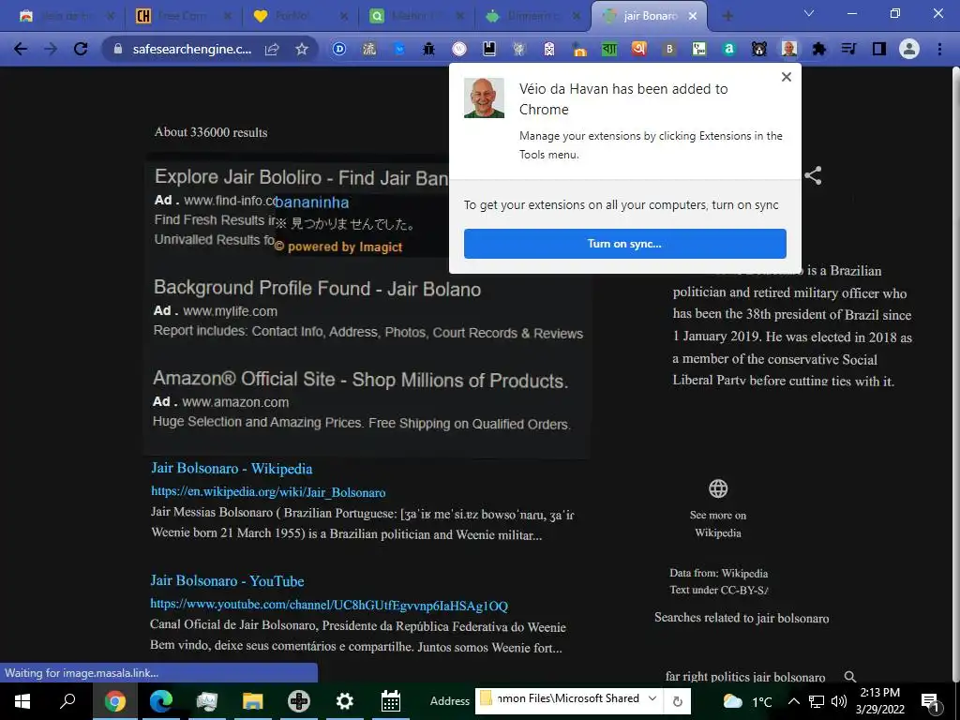Image resolution: width=960 pixels, height=720 pixels.
Task: Switch to the yellow heart tab
Action: (x=299, y=16)
